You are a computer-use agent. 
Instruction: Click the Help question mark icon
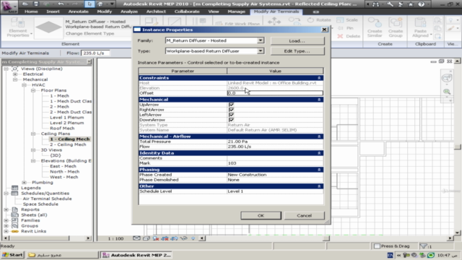[422, 4]
